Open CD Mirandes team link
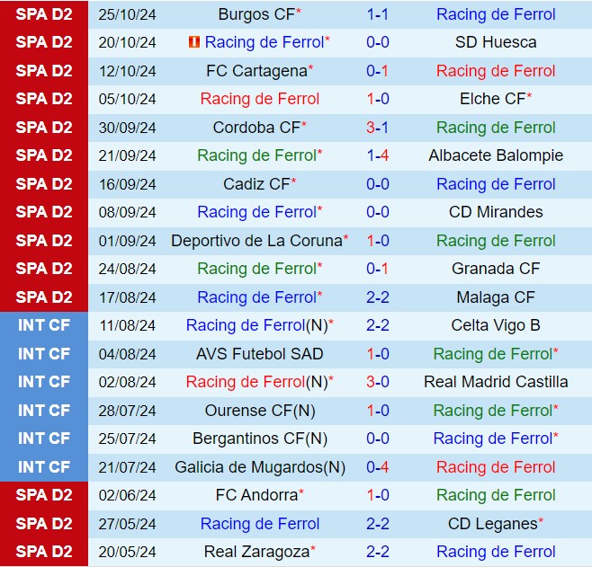The height and width of the screenshot is (567, 592). [496, 212]
